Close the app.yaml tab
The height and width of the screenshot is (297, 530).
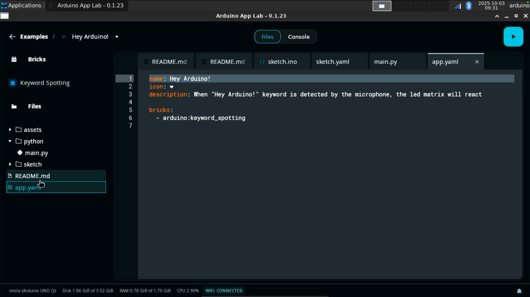point(477,62)
